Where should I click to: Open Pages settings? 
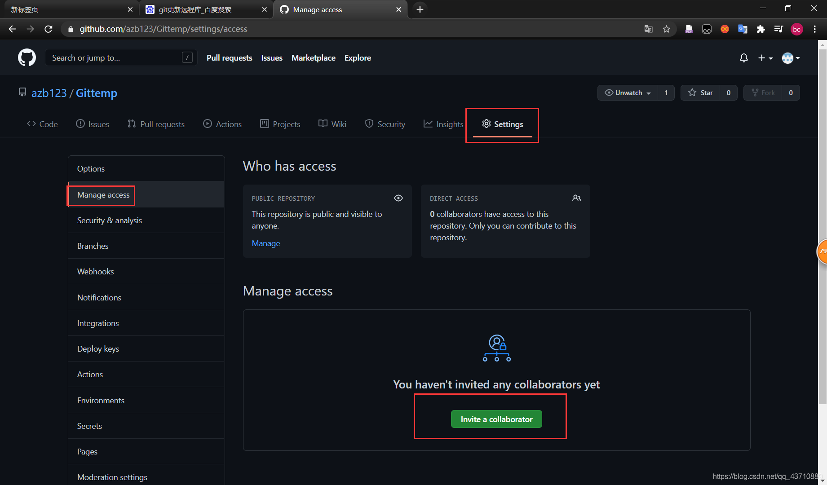coord(146,452)
